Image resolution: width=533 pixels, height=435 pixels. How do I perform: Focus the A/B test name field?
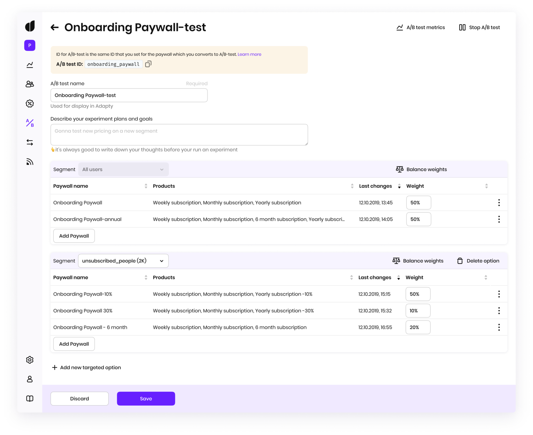129,95
